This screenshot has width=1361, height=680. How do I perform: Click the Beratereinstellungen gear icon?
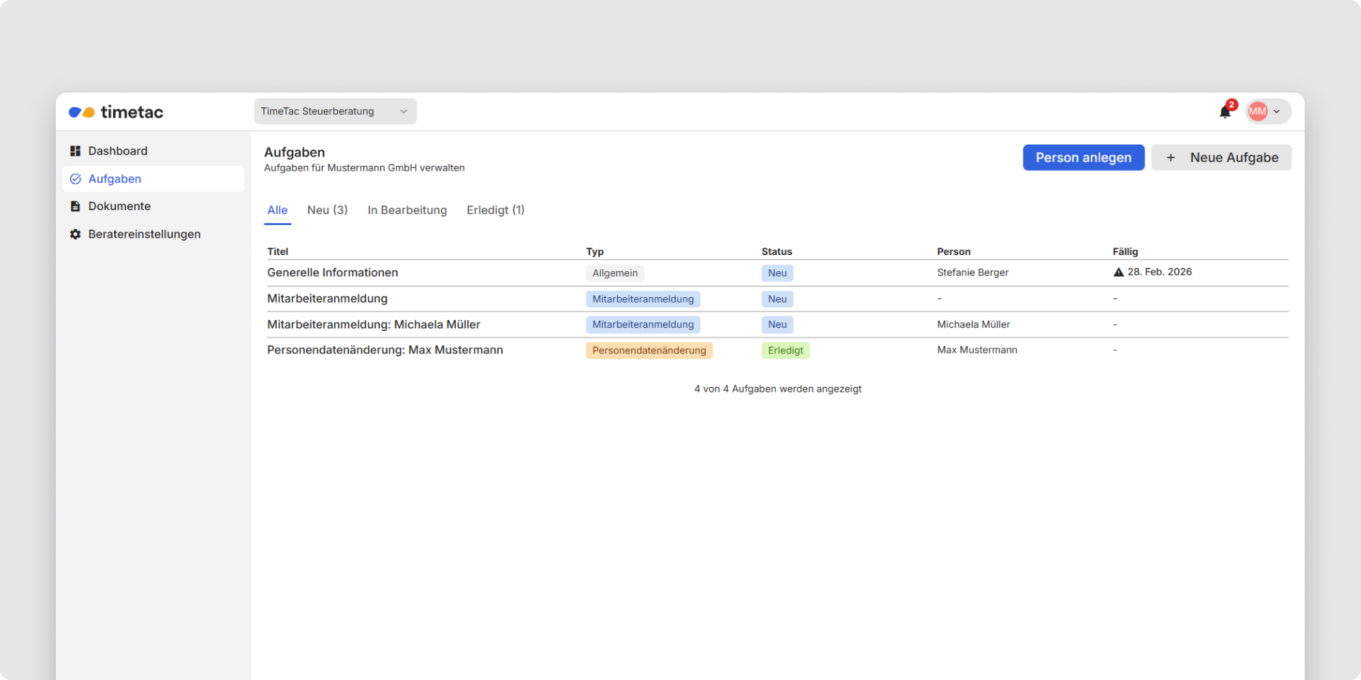[76, 234]
